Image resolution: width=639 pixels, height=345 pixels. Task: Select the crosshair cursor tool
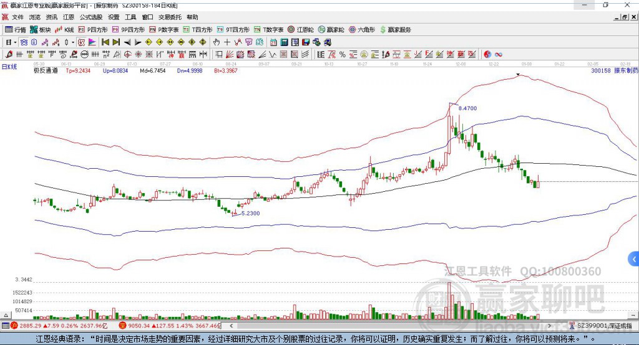[x=227, y=42]
